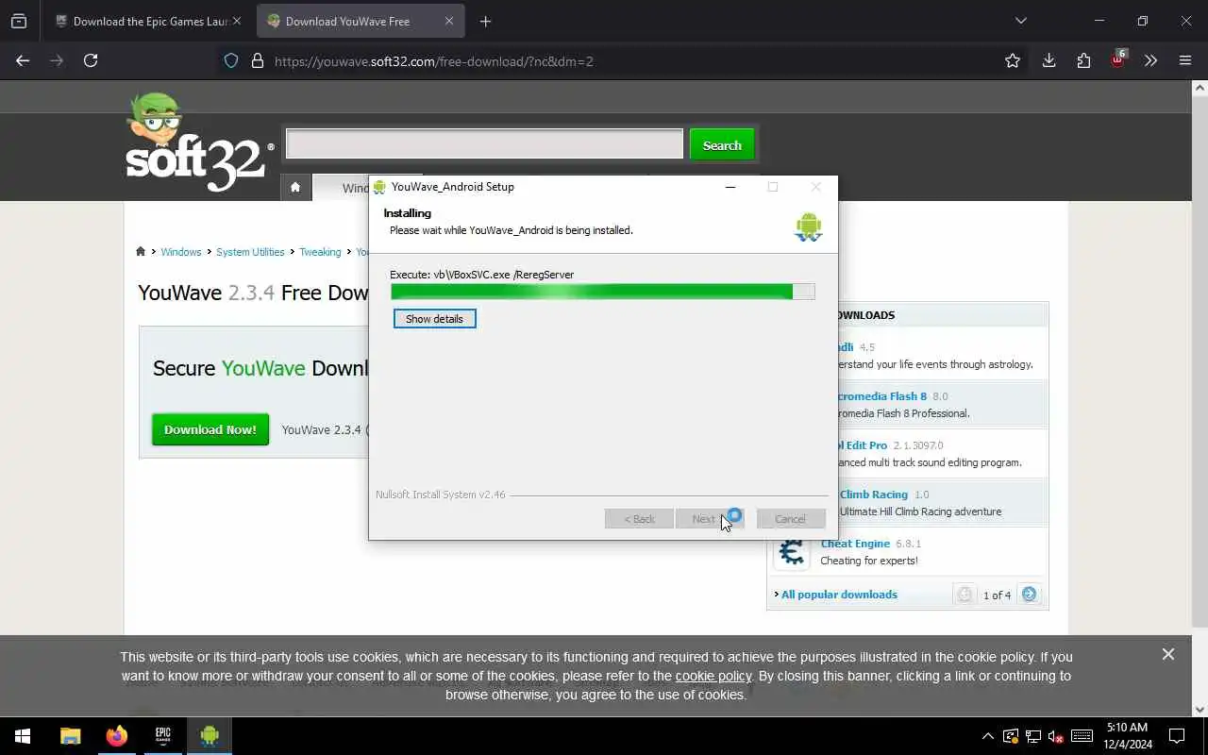This screenshot has height=755, width=1208.
Task: Open Epic Games Launcher taskbar icon
Action: (163, 735)
